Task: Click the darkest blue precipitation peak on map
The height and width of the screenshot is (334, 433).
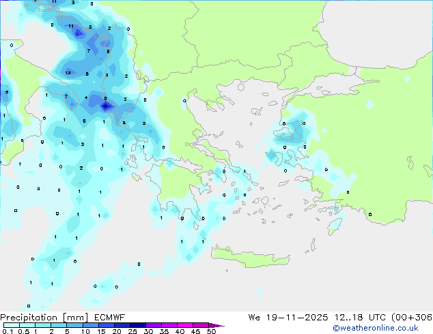Action: (105, 106)
